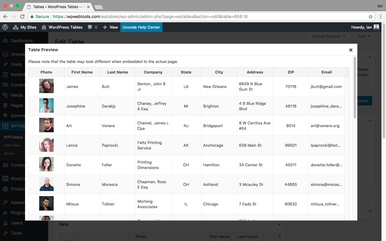Reload the page with the refresh icon
386x241 pixels.
coord(22,17)
